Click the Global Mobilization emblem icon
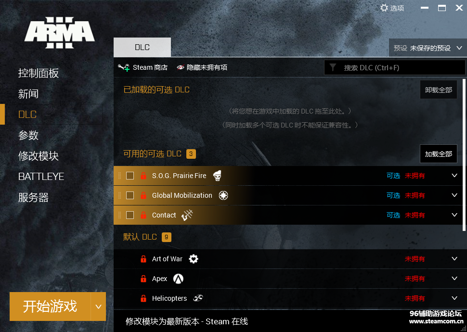The height and width of the screenshot is (332, 467). pyautogui.click(x=223, y=195)
